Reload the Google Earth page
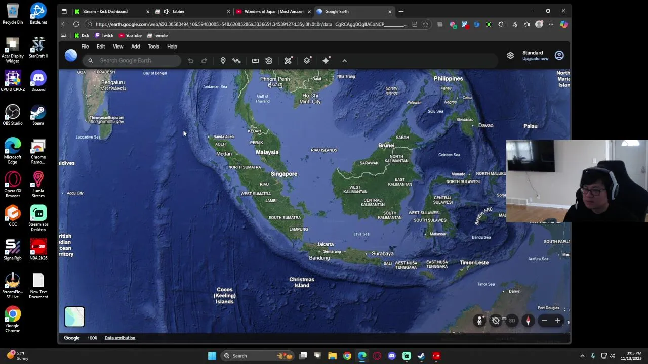The width and height of the screenshot is (648, 364). 76,24
